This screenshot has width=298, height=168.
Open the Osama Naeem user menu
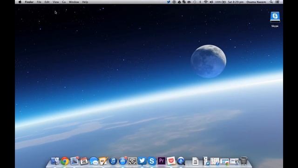click(x=256, y=2)
